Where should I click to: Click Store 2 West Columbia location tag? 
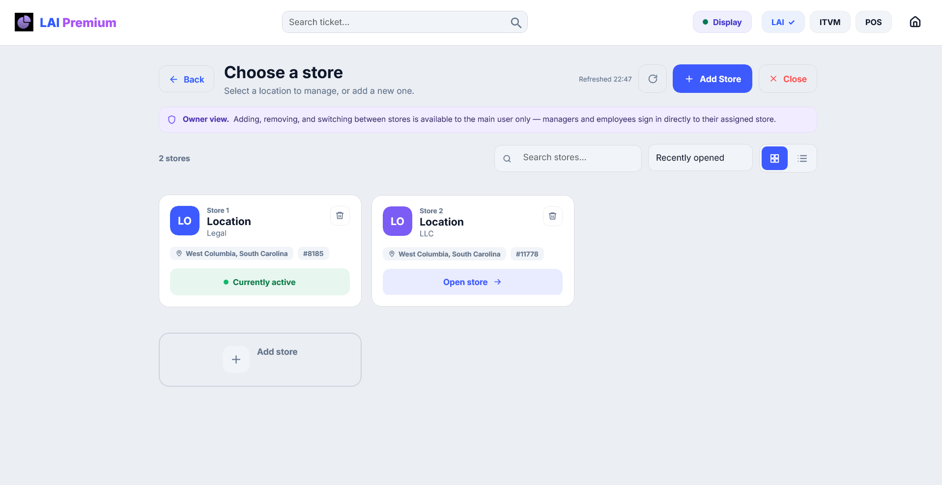click(x=444, y=254)
